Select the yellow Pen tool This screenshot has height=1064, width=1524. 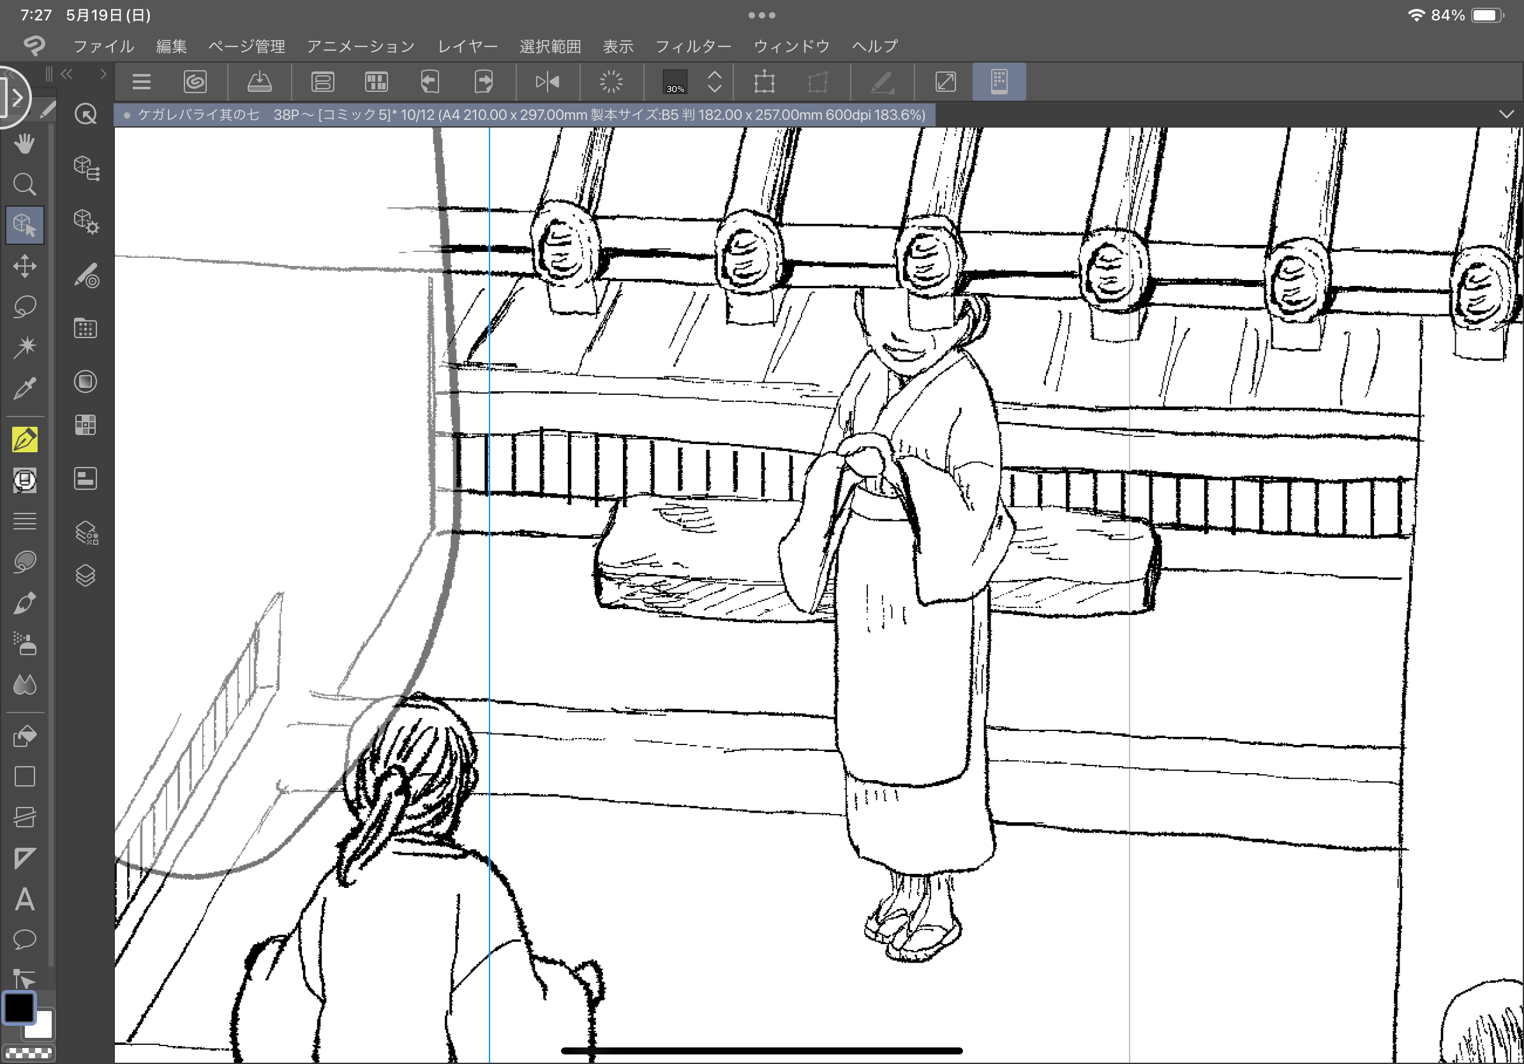click(24, 439)
